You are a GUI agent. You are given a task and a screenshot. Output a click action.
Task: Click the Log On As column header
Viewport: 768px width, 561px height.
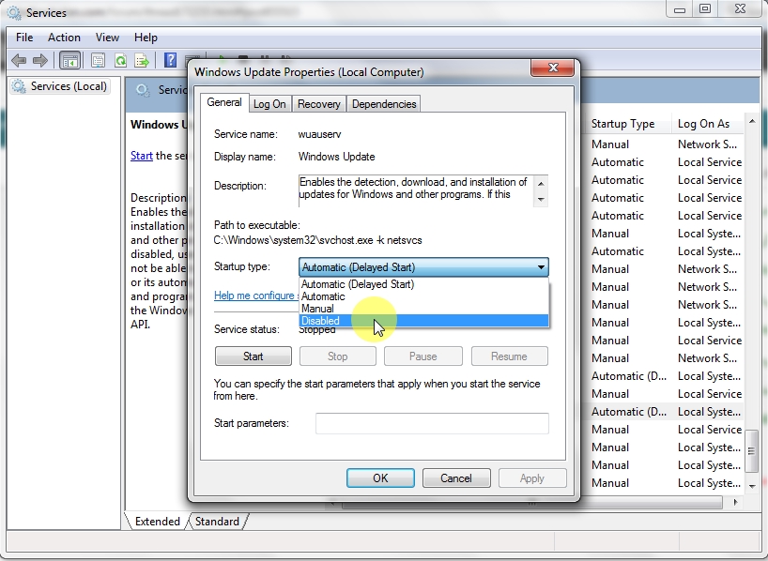707,124
